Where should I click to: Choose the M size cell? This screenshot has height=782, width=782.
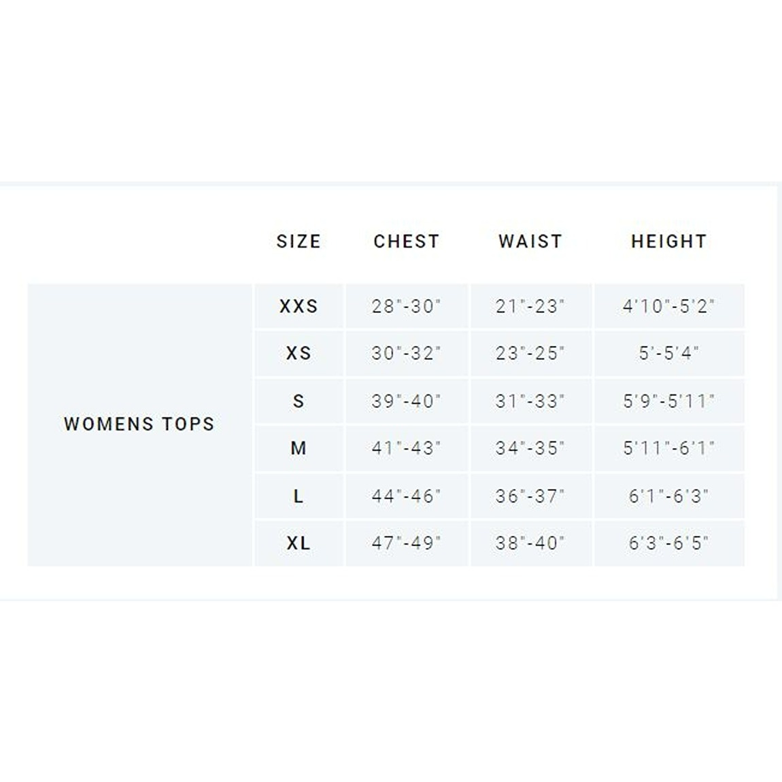(299, 449)
